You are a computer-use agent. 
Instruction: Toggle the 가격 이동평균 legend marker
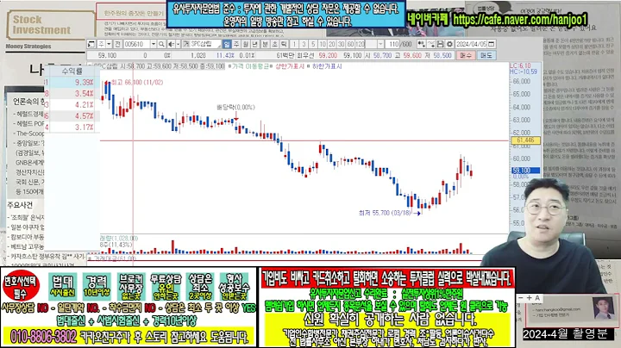click(x=229, y=66)
